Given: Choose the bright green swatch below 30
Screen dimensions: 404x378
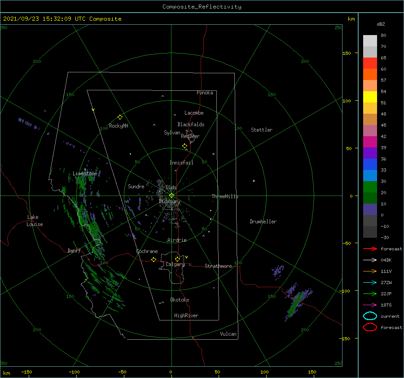Looking at the screenshot, I should 370,187.
